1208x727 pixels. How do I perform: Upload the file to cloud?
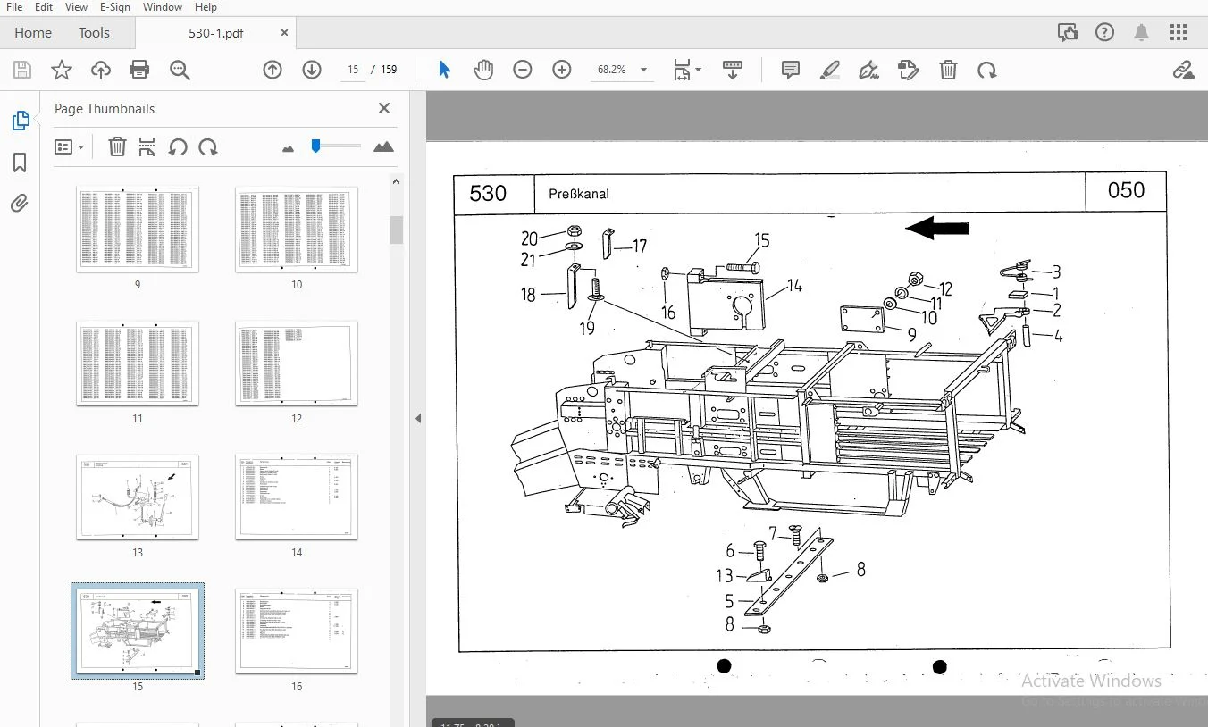click(100, 70)
